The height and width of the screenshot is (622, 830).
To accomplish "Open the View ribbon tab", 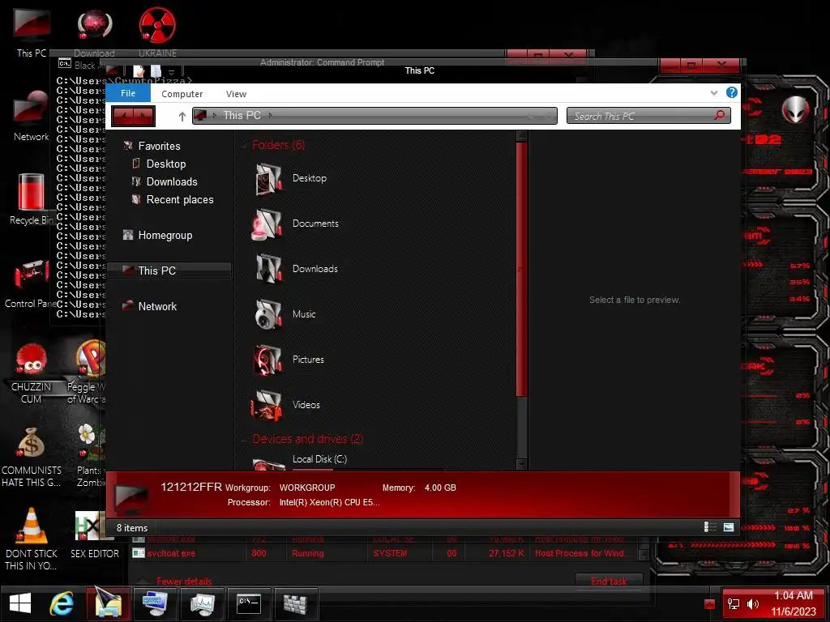I will click(236, 94).
